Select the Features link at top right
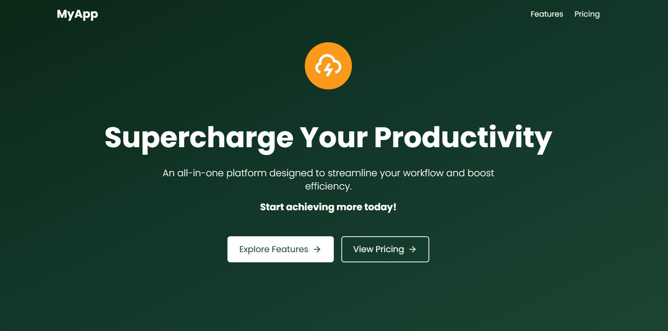Viewport: 668px width, 331px height. click(547, 14)
